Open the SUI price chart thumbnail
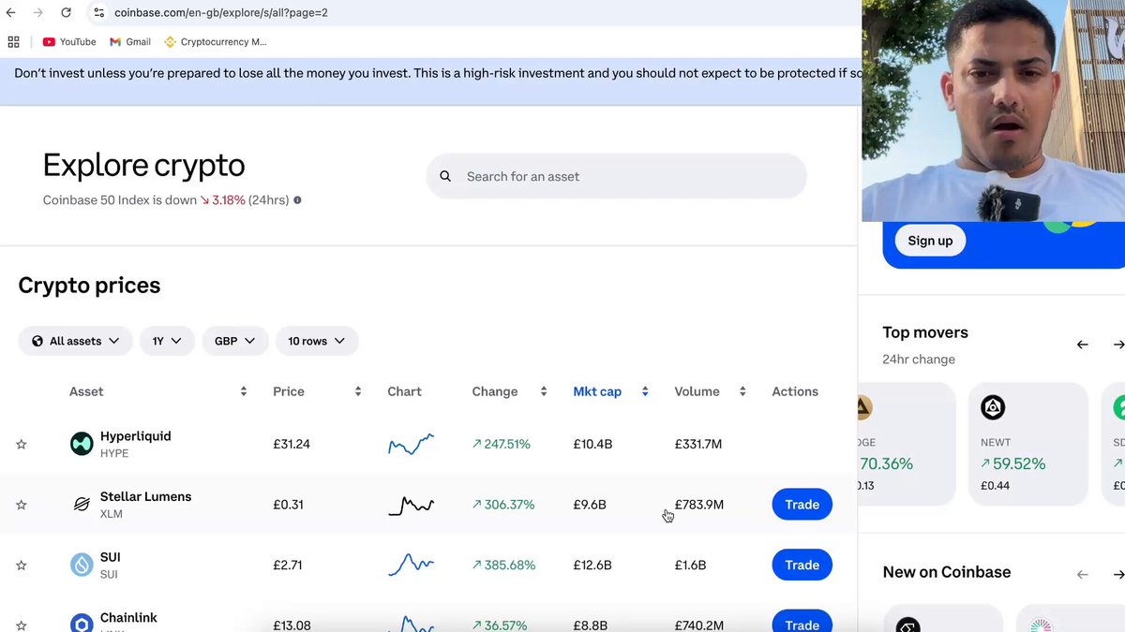The height and width of the screenshot is (632, 1125). [411, 565]
